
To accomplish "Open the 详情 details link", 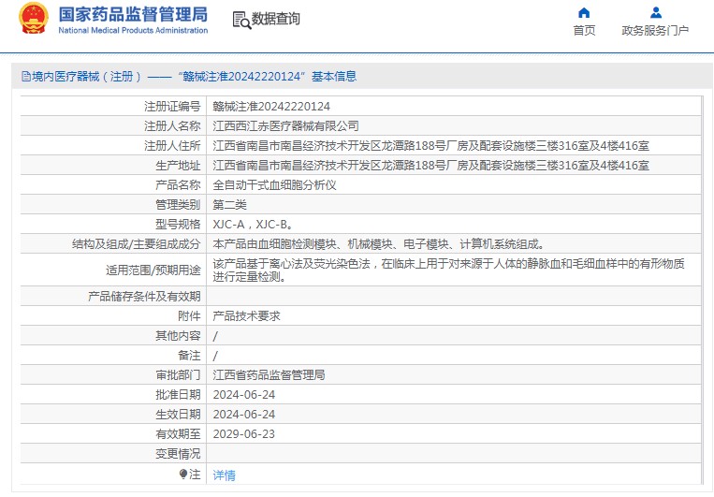I will (x=224, y=475).
